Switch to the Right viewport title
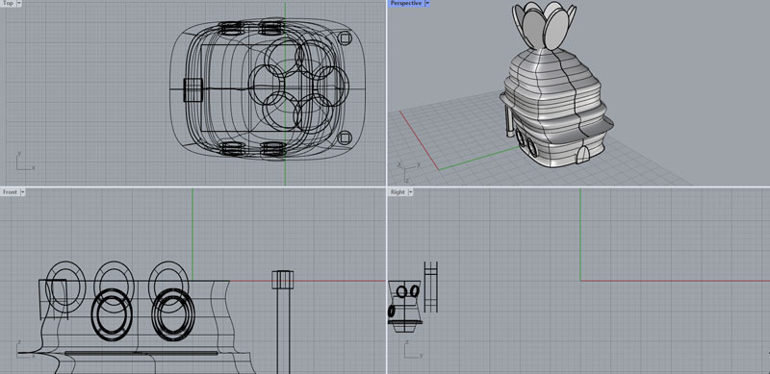This screenshot has width=770, height=374. coord(398,192)
